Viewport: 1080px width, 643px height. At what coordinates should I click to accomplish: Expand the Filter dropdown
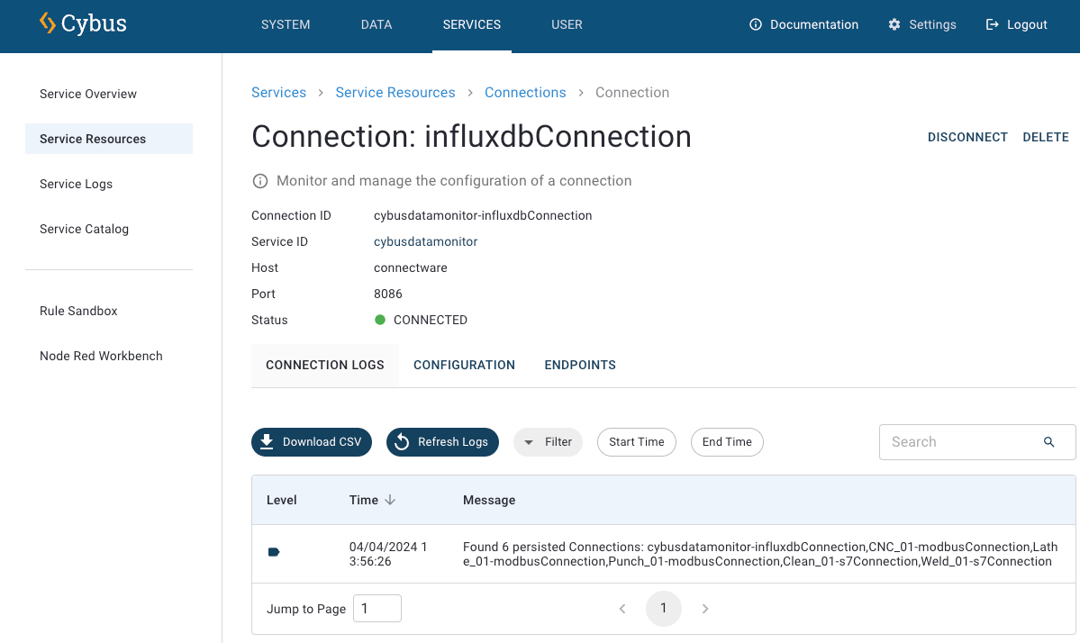point(548,442)
